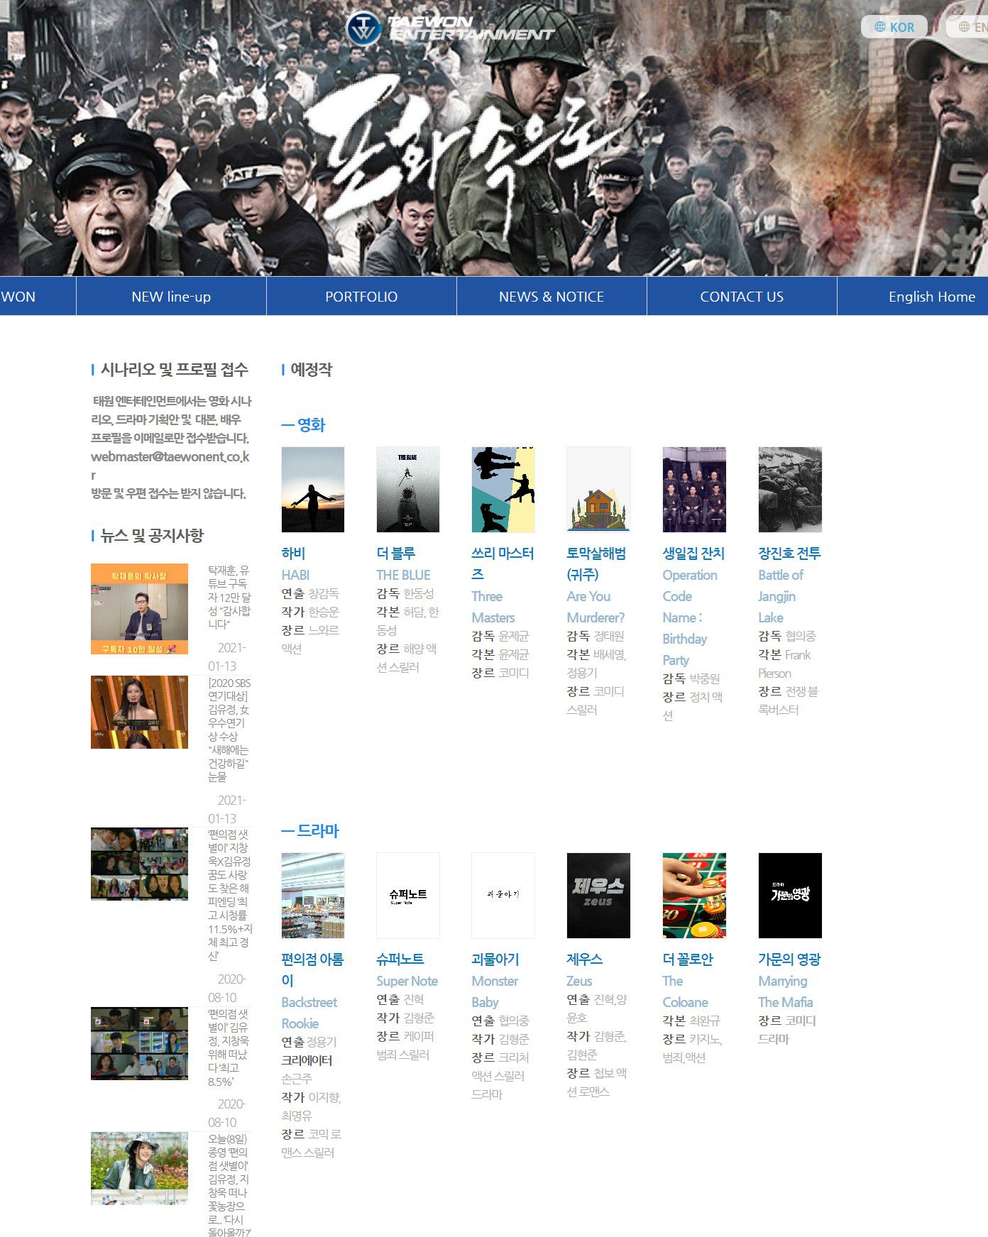988x1237 pixels.
Task: Open the CONTACT US page
Action: (x=742, y=297)
